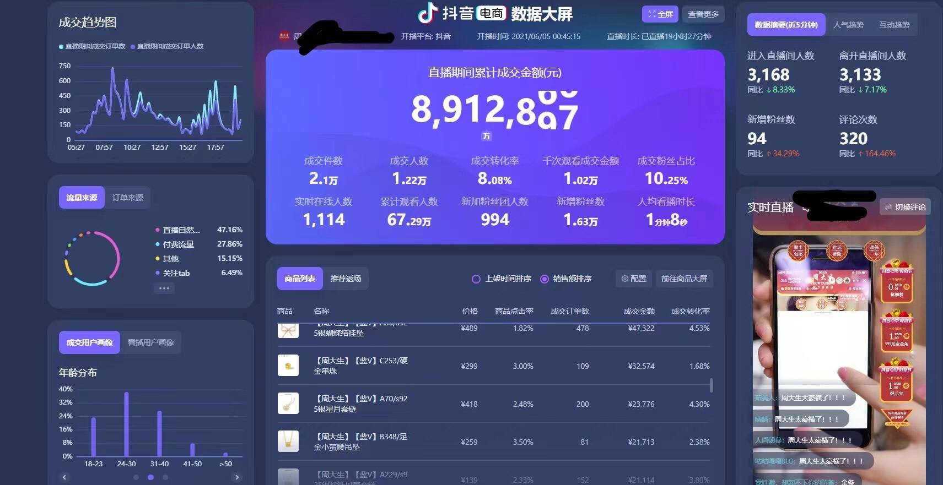Click the product name 【周大生】【蓝V】C253/硬金串珠
Screen dimensions: 943x485
pyautogui.click(x=360, y=366)
